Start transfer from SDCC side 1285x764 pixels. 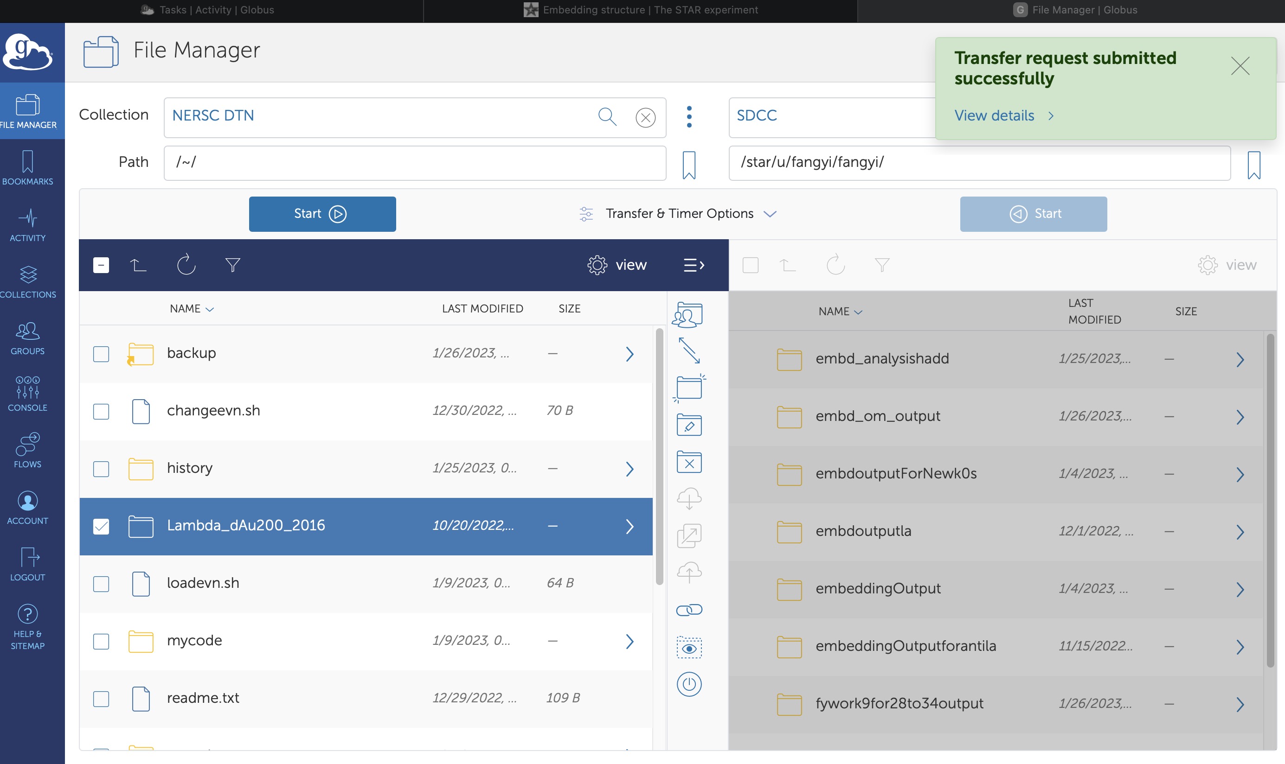tap(1033, 214)
